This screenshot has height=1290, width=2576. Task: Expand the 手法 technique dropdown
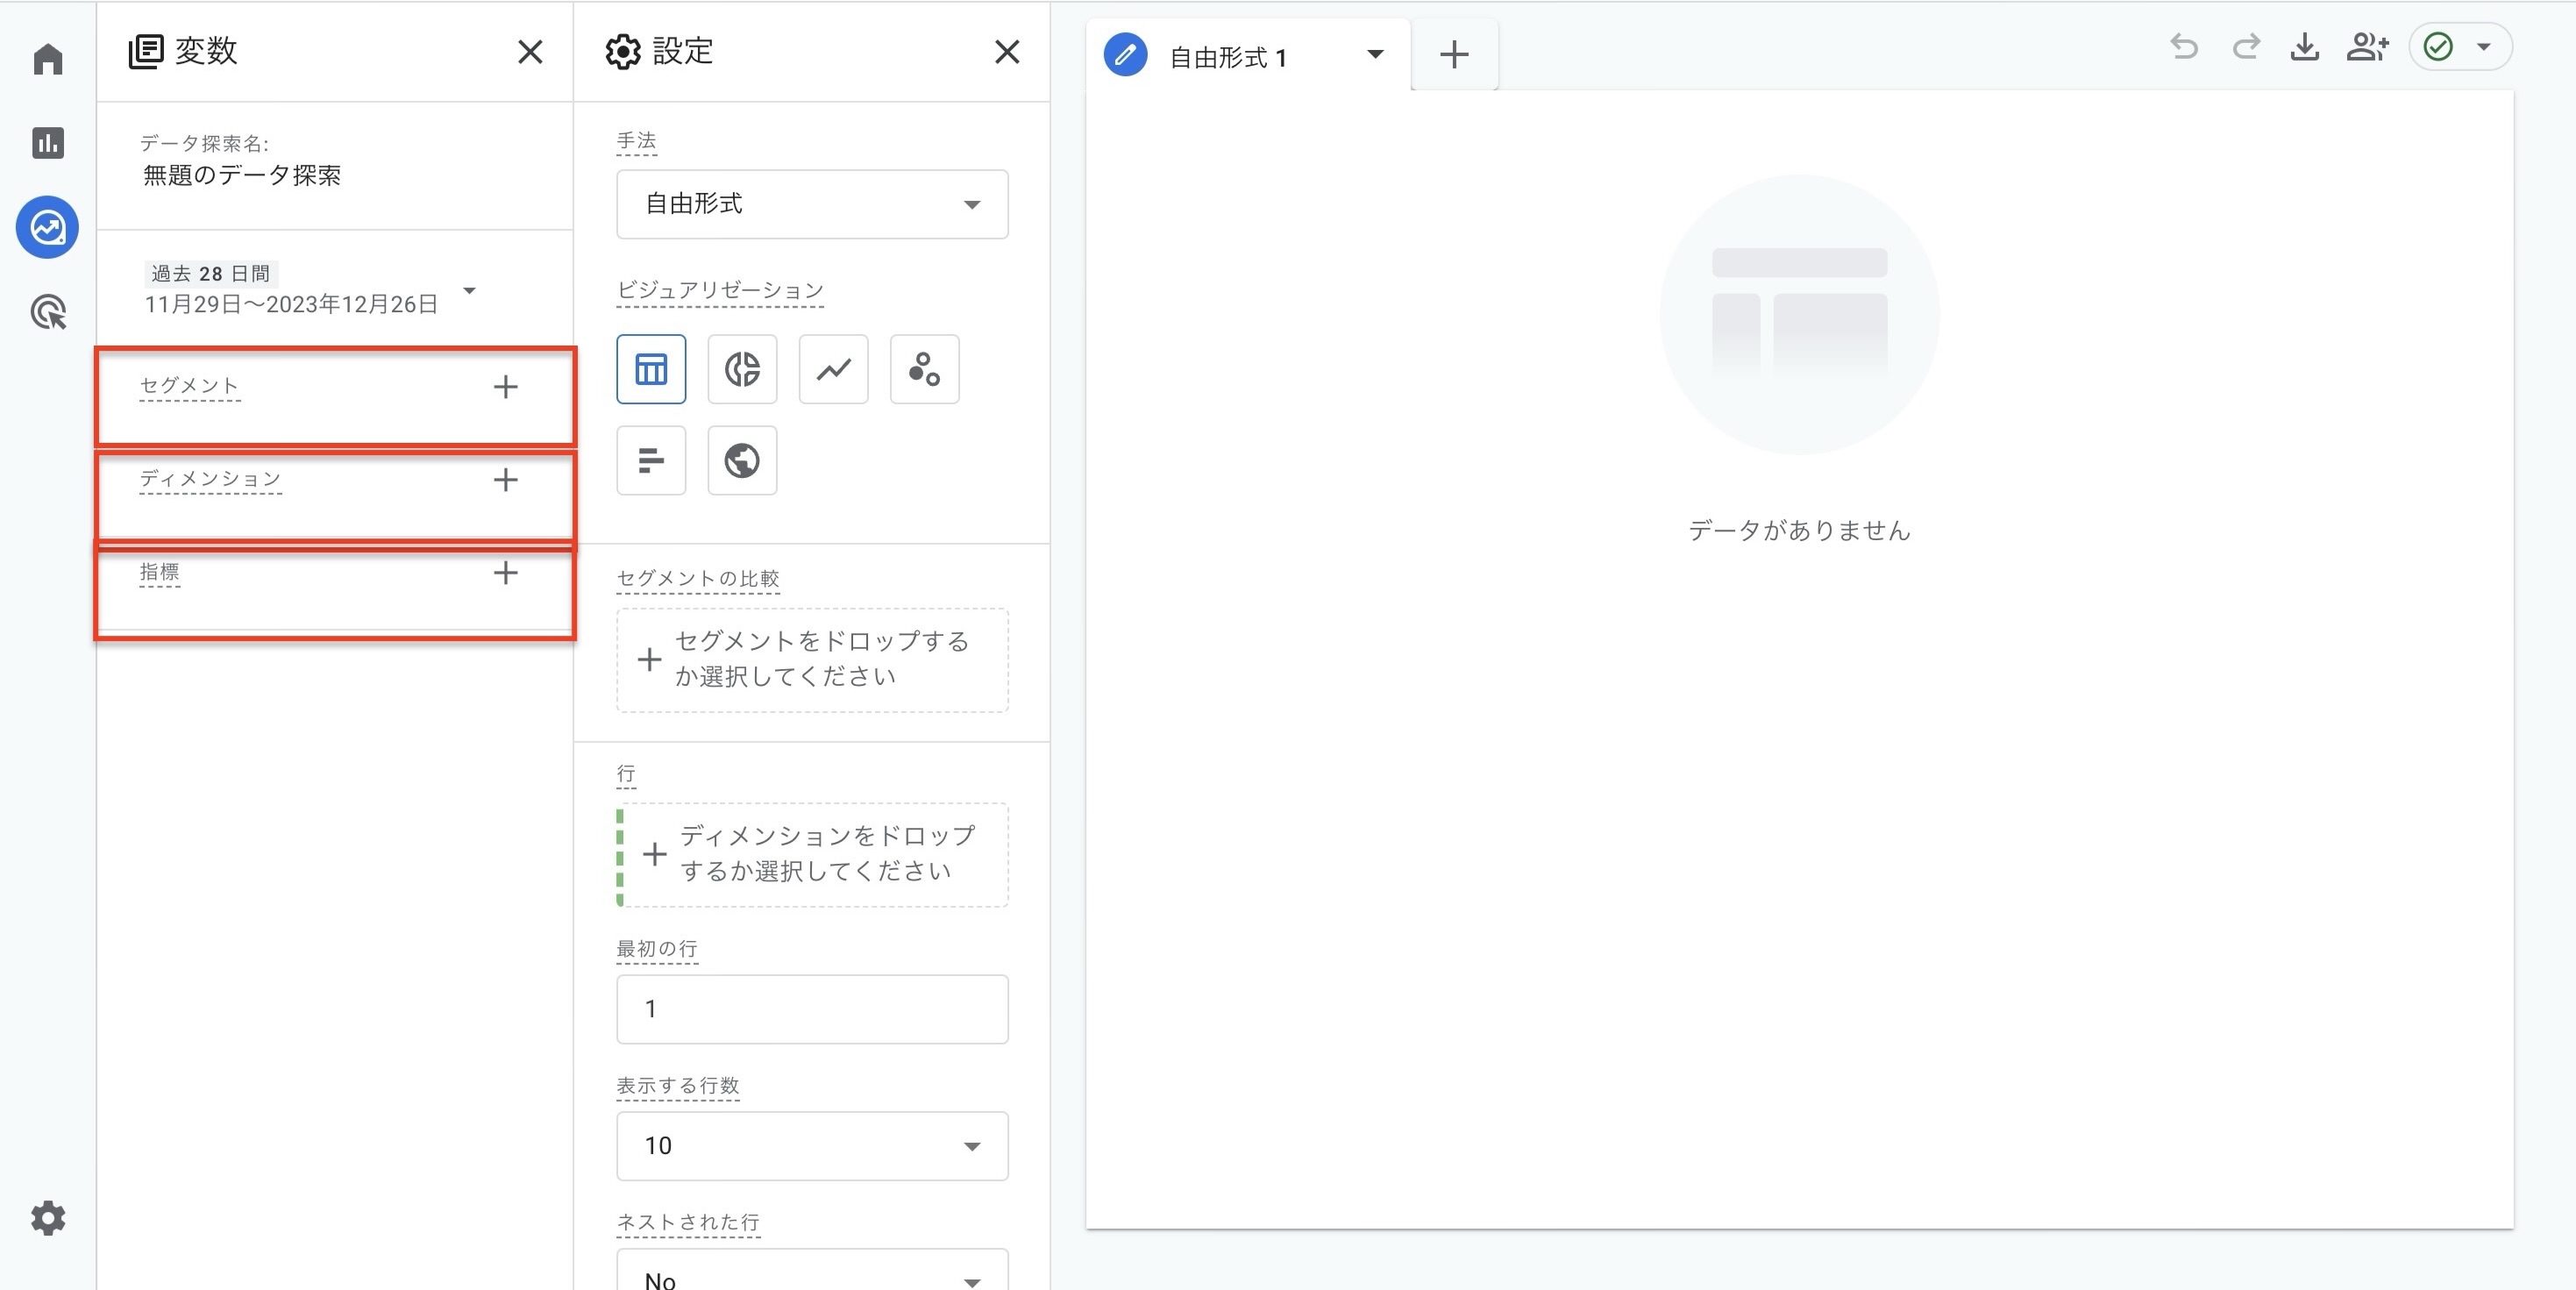812,204
